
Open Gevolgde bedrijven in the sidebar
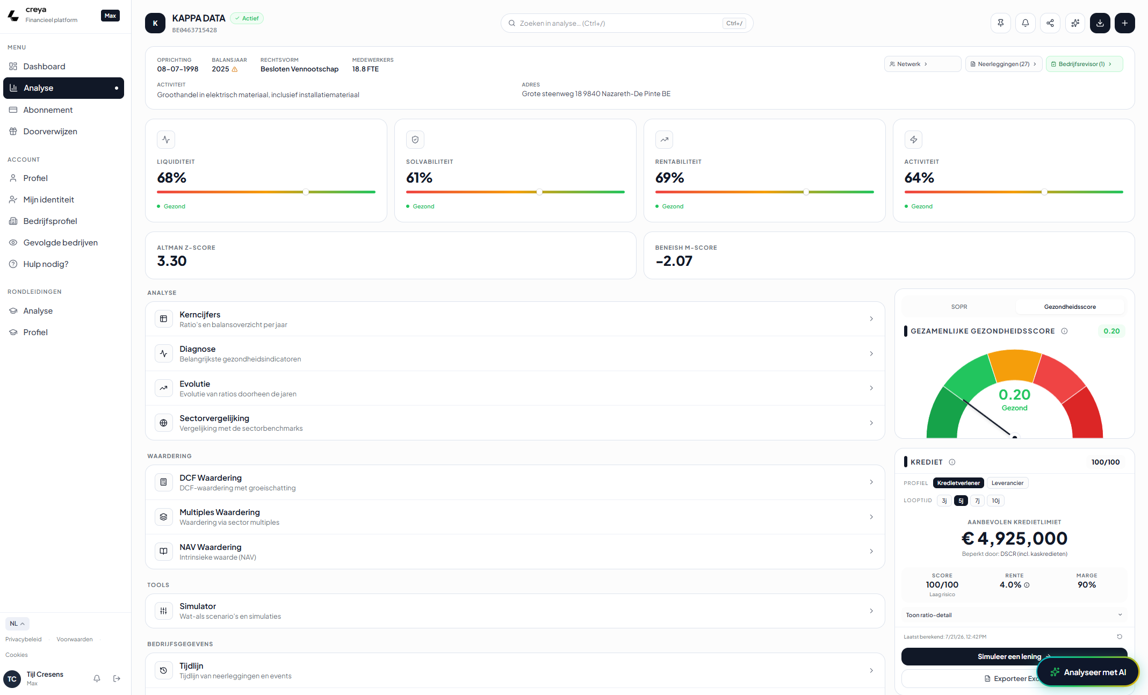63,242
